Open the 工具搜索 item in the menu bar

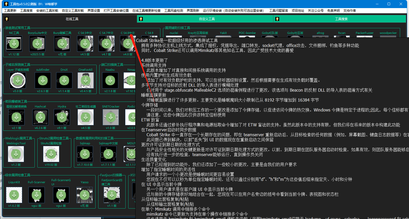[27, 11]
